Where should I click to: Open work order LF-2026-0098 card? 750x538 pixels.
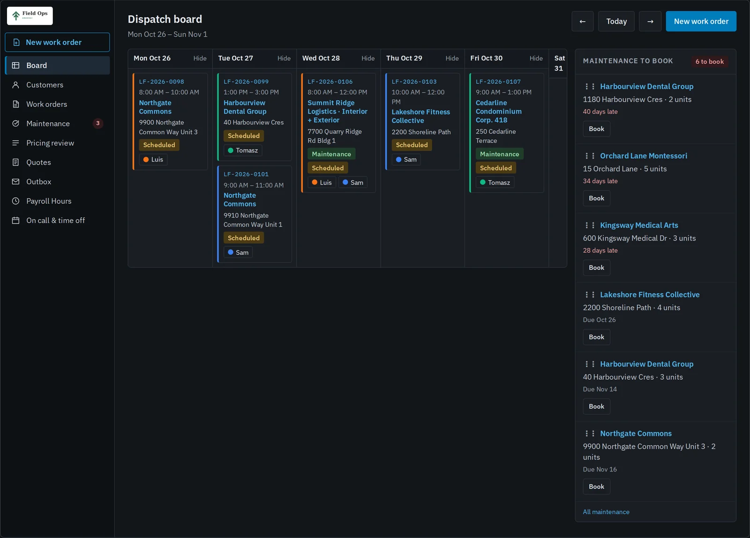tap(170, 121)
